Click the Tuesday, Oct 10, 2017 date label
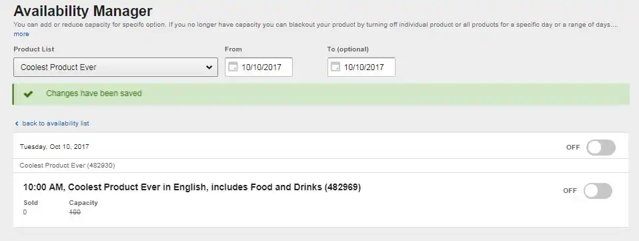 (54, 146)
